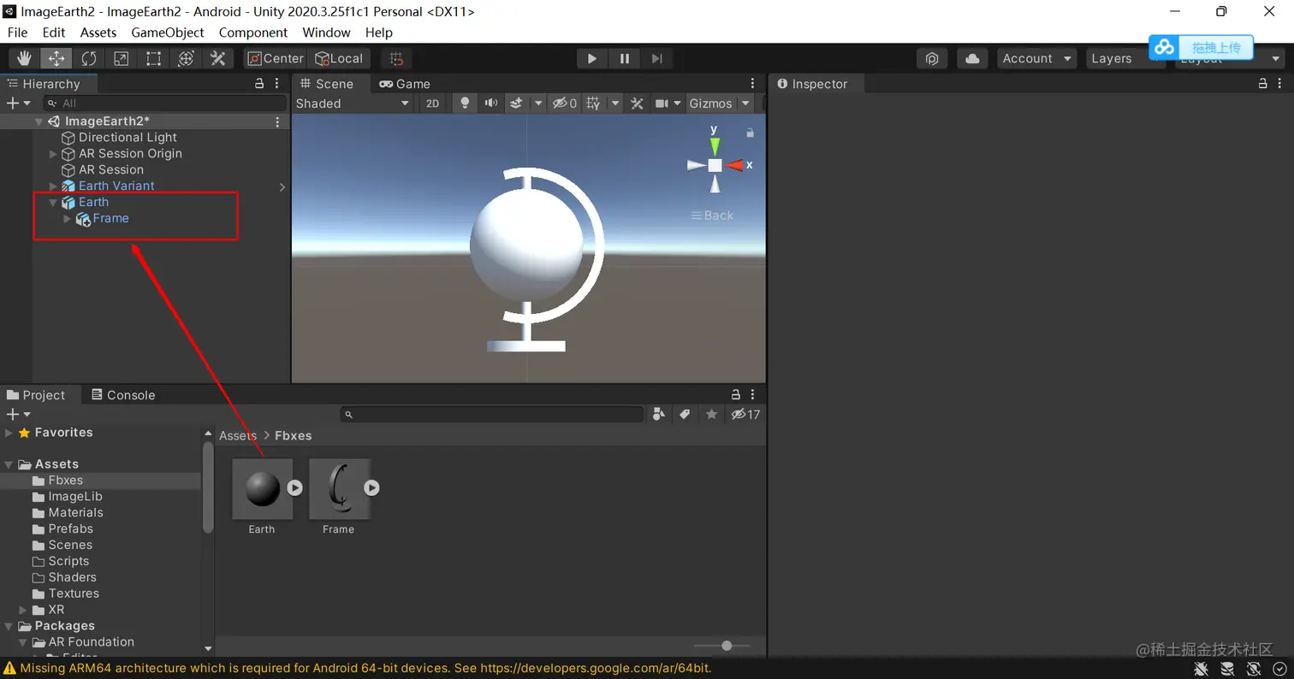Expand the Earth model asset contents

pyautogui.click(x=294, y=487)
